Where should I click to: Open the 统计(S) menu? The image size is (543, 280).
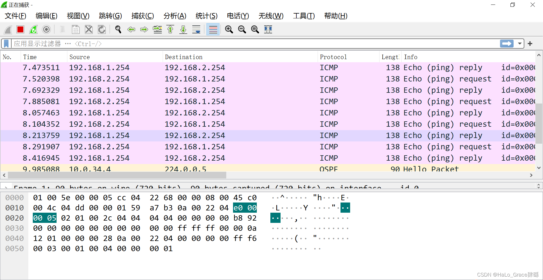click(x=206, y=16)
